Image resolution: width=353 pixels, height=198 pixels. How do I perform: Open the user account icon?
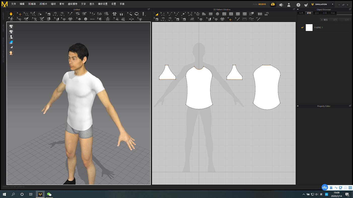click(x=289, y=5)
